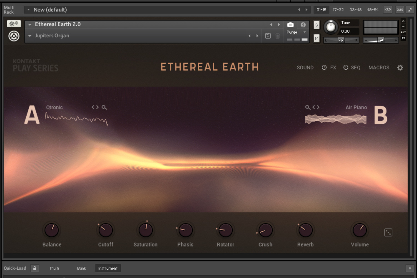The image size is (417, 278).
Task: Click the snowflake freeze instrument icon
Action: [14, 24]
